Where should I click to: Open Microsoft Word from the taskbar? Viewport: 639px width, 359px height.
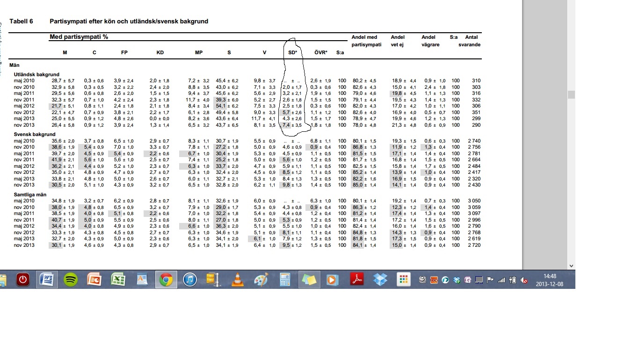coord(47,280)
